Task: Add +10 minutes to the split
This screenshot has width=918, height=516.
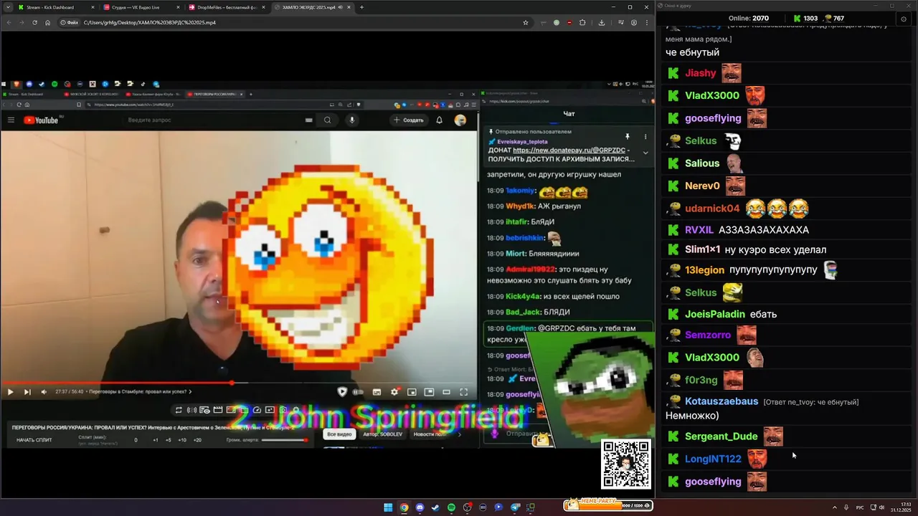Action: [x=182, y=440]
